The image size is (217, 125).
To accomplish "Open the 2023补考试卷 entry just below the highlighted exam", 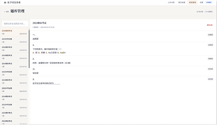I will [14, 40].
